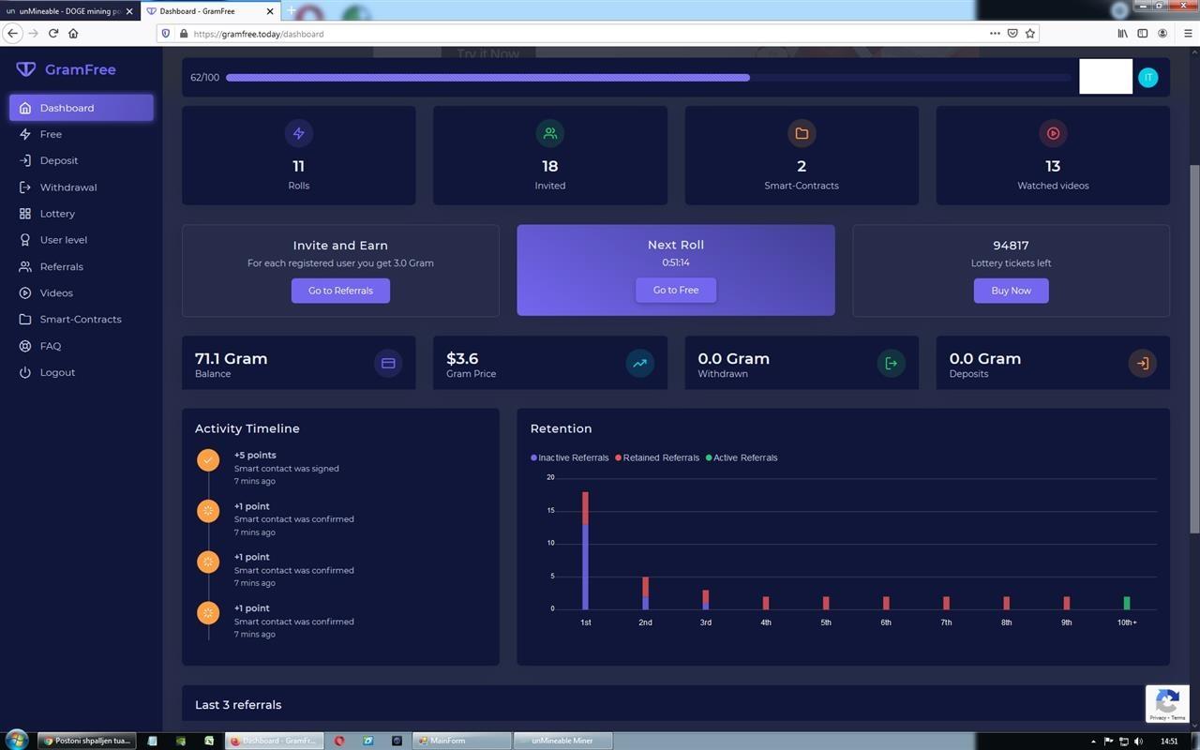Go to the Free page in sidebar
The width and height of the screenshot is (1200, 750).
[x=51, y=134]
